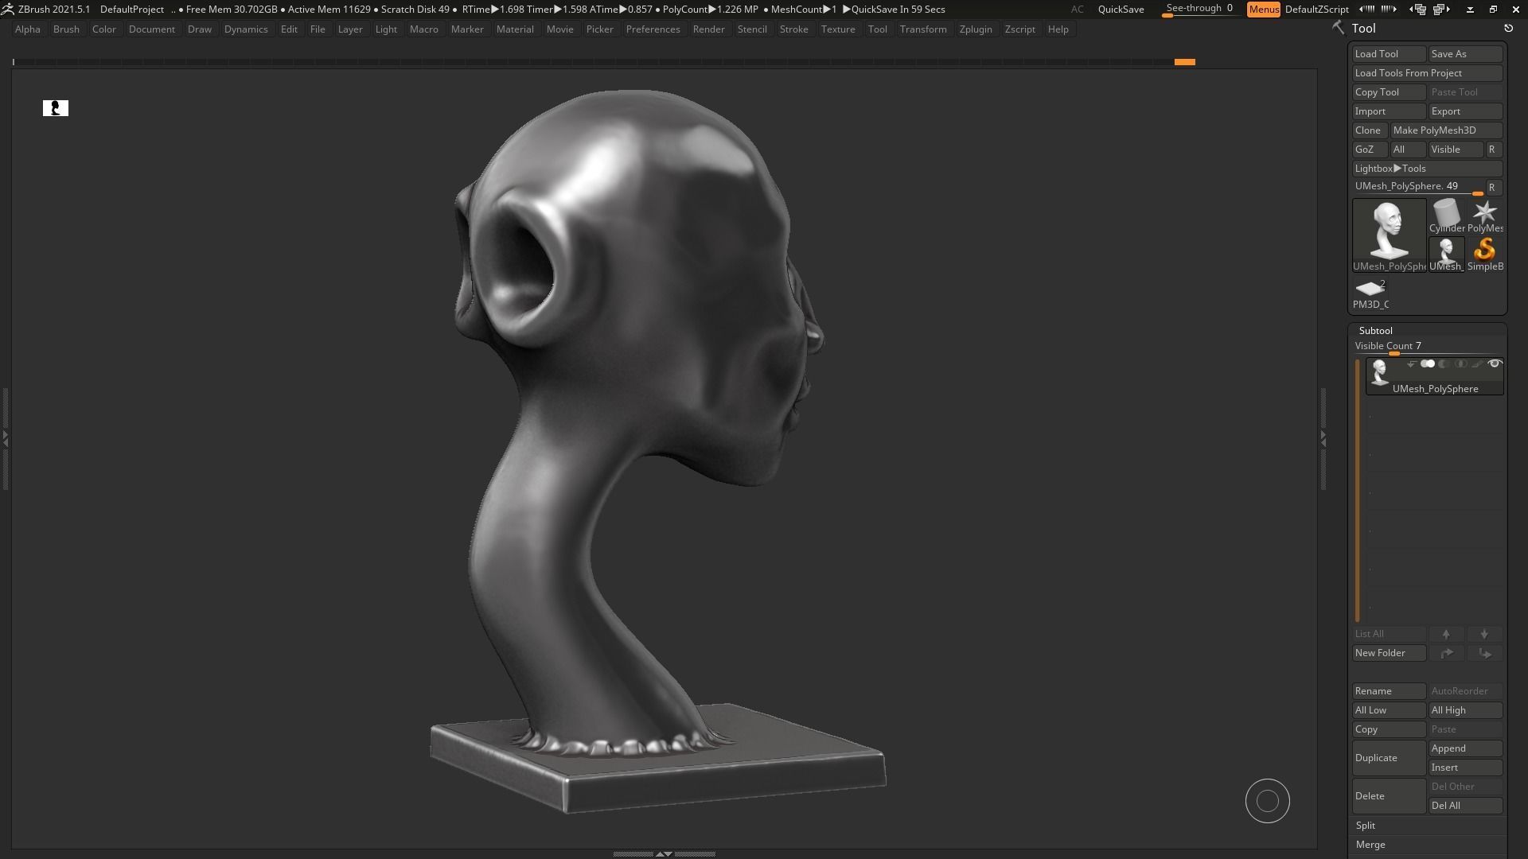Click the subtool move-to-top curved arrow

tap(1446, 653)
